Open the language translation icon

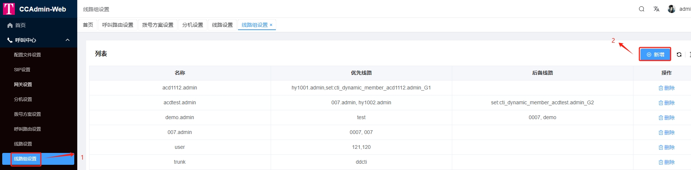point(656,9)
